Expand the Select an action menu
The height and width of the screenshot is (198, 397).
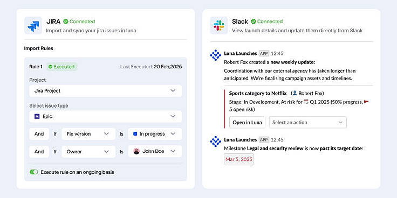point(308,122)
